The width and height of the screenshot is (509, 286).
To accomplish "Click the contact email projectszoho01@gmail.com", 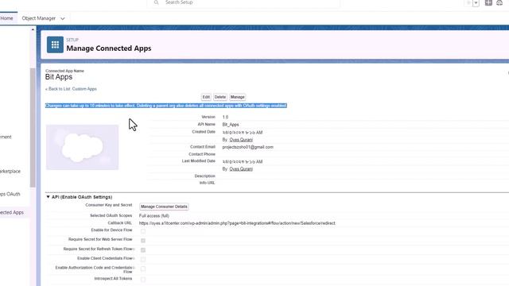I will (x=247, y=147).
